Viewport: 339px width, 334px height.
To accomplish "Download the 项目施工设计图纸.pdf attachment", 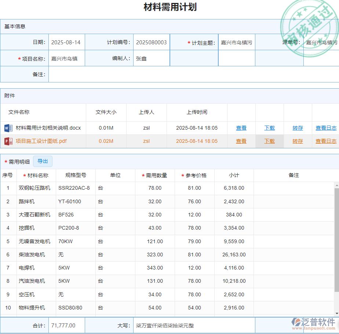I will [269, 141].
